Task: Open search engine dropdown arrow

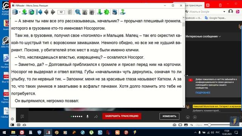Action: tap(224, 12)
